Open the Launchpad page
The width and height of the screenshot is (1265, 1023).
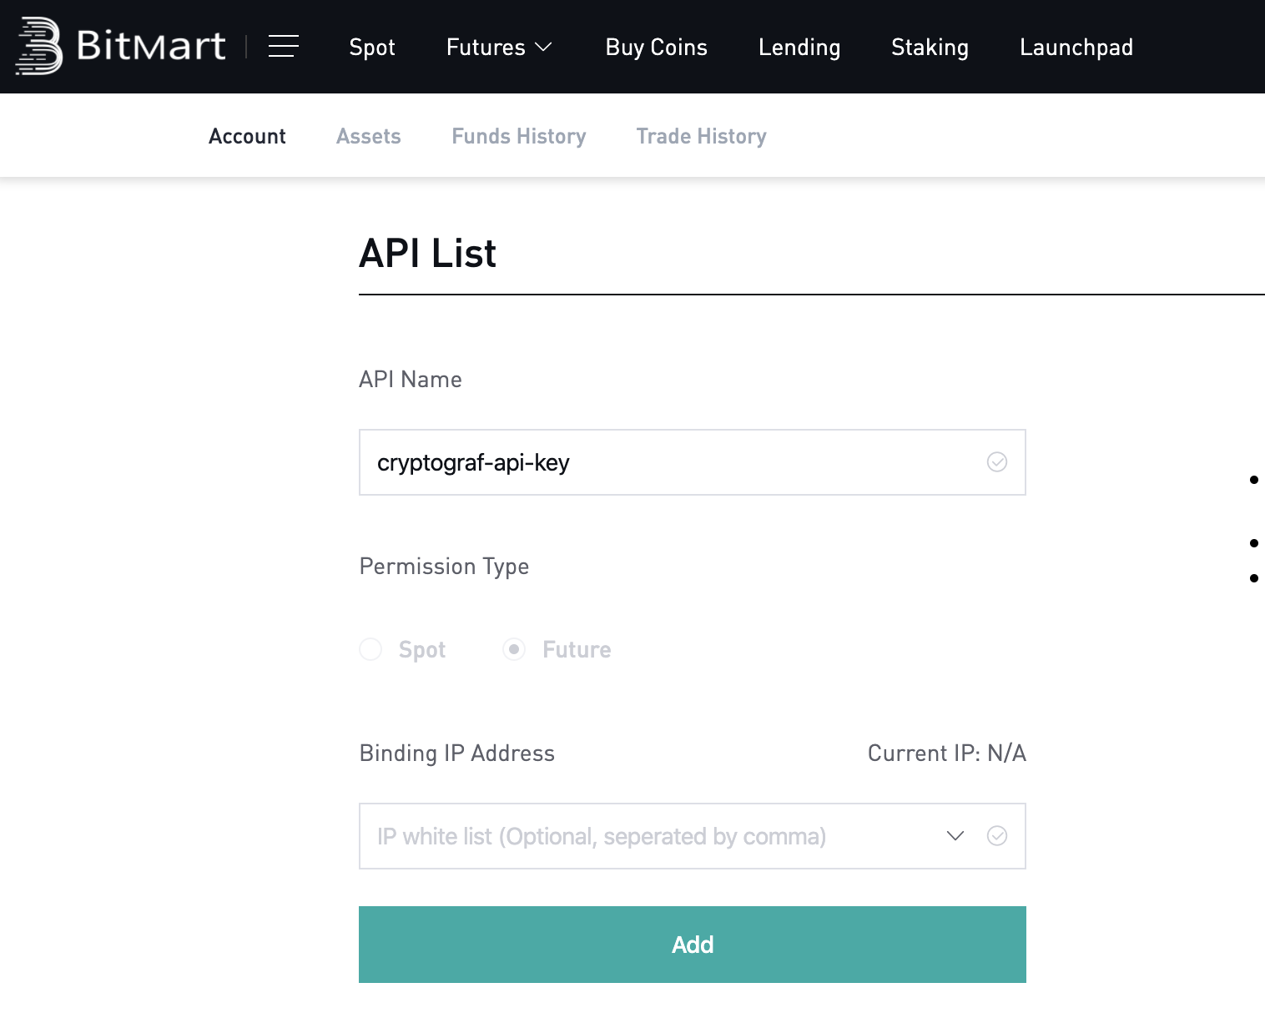(1076, 48)
